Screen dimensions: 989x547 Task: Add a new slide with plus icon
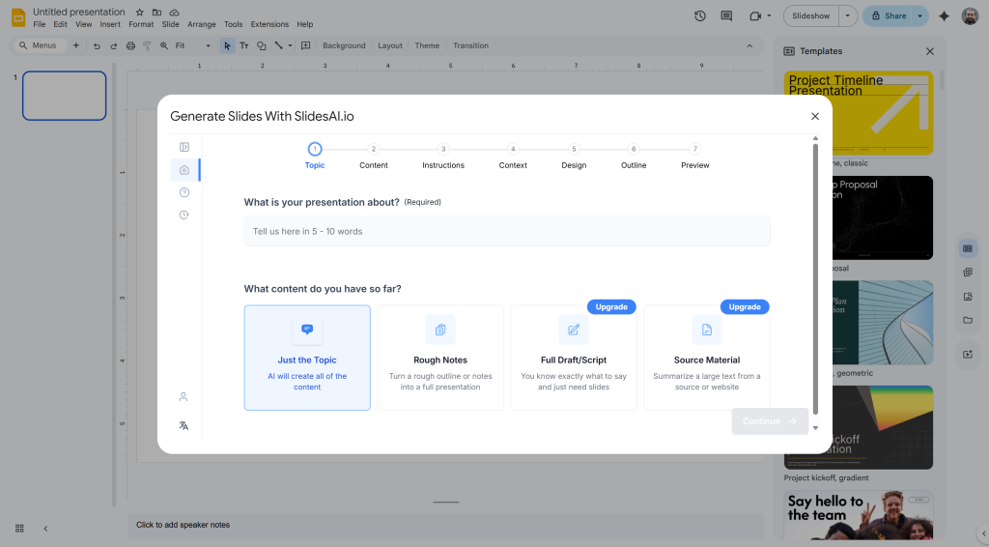coord(75,45)
